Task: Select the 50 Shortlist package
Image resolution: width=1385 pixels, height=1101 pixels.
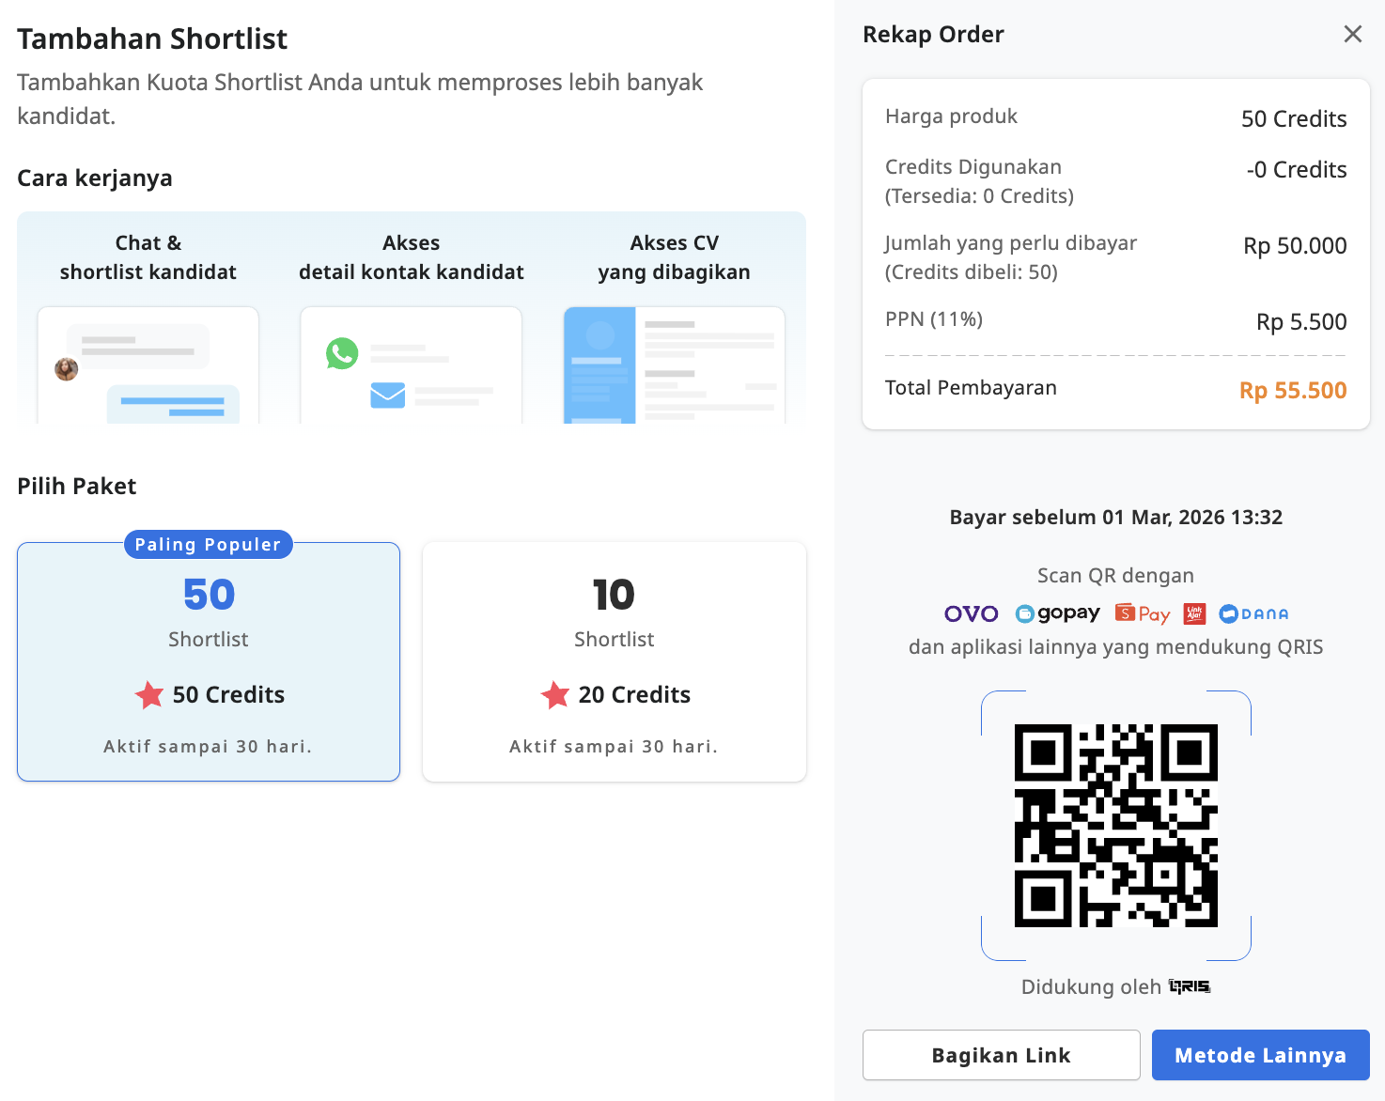Action: click(x=209, y=662)
